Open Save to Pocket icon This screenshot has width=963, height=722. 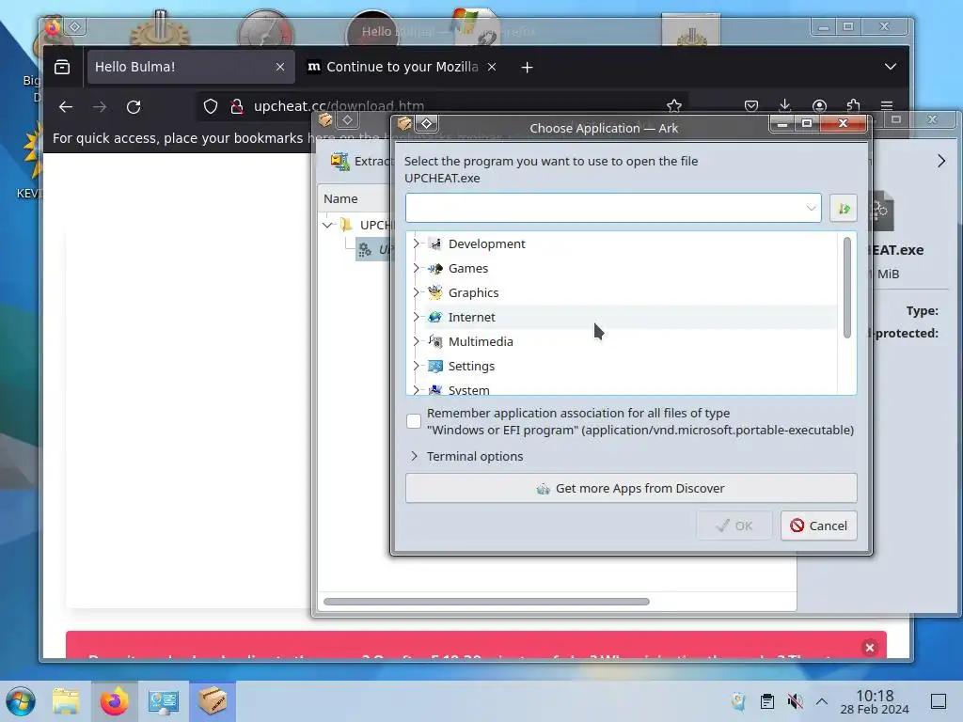(751, 106)
